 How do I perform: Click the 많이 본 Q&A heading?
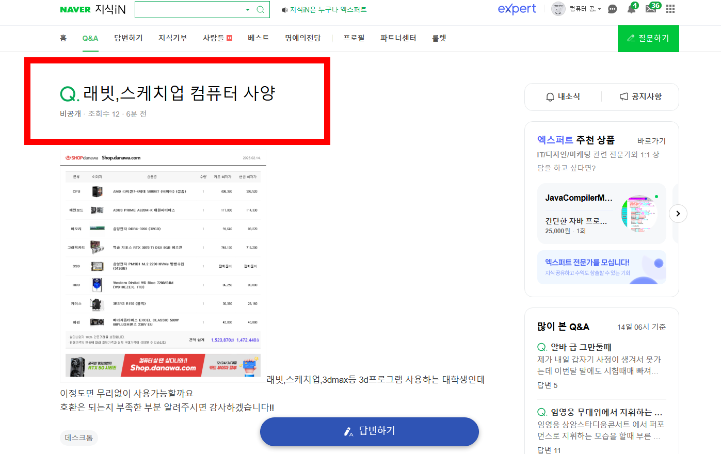pyautogui.click(x=563, y=327)
